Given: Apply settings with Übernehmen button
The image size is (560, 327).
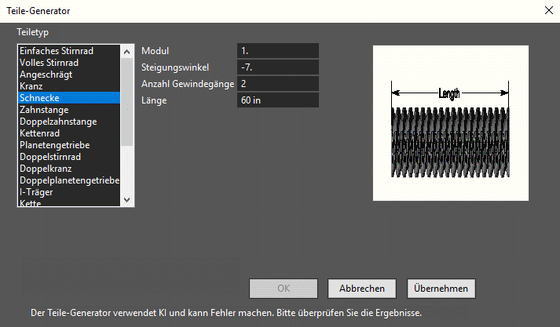Looking at the screenshot, I should click(441, 289).
